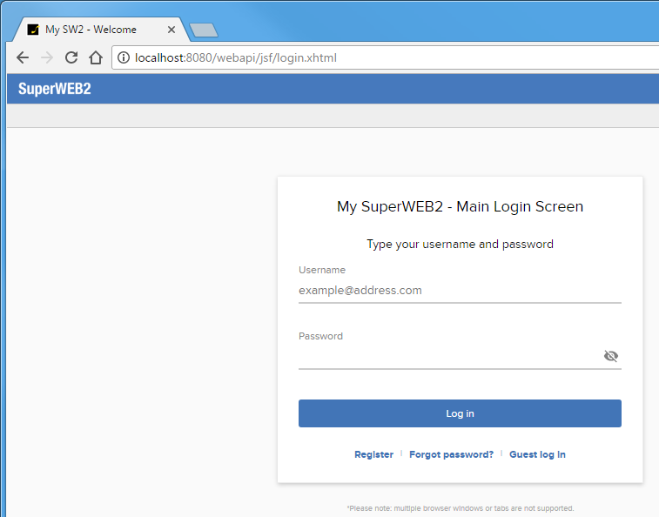
Task: Close the My SW2 - Welcome tab
Action: click(x=171, y=30)
